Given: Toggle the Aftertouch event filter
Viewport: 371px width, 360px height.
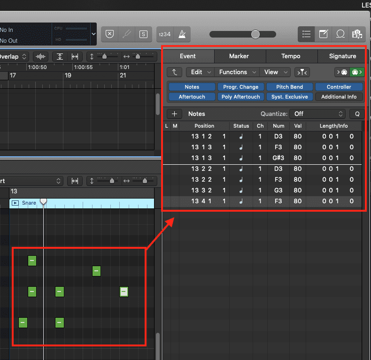Looking at the screenshot, I should 192,97.
